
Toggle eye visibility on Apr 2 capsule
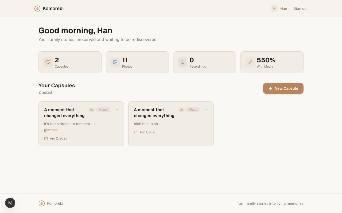pos(92,110)
